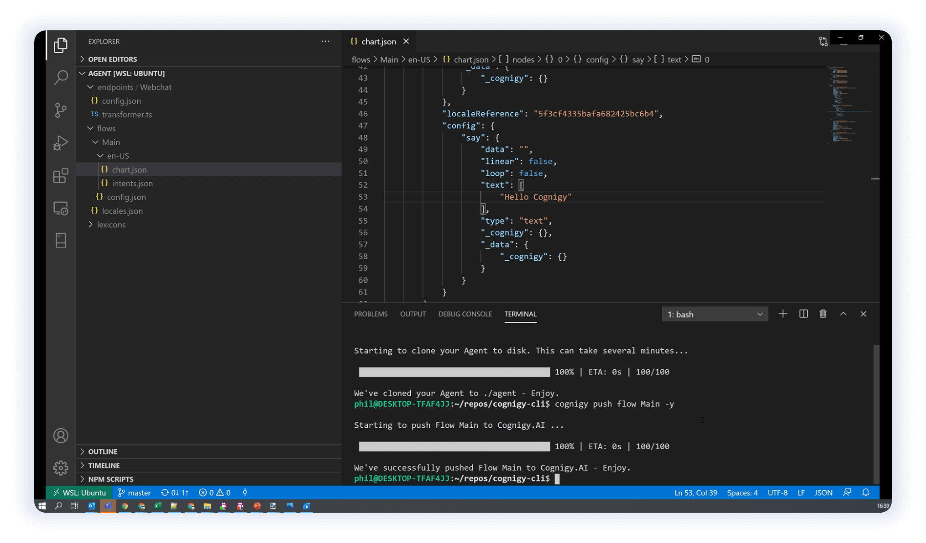Open the Windows Start menu
Image resolution: width=926 pixels, height=543 pixels.
42,506
